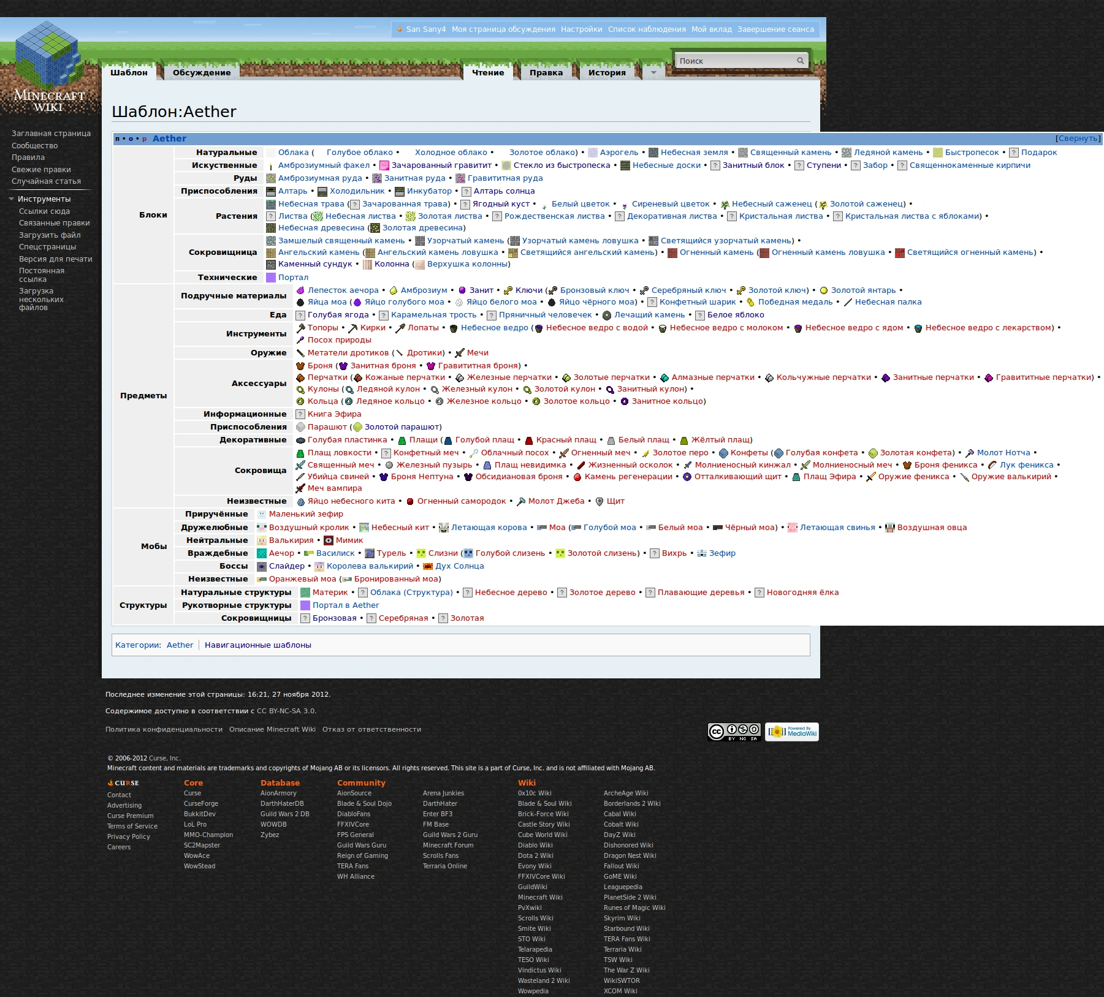Click the Амброзиум gem icon

394,290
